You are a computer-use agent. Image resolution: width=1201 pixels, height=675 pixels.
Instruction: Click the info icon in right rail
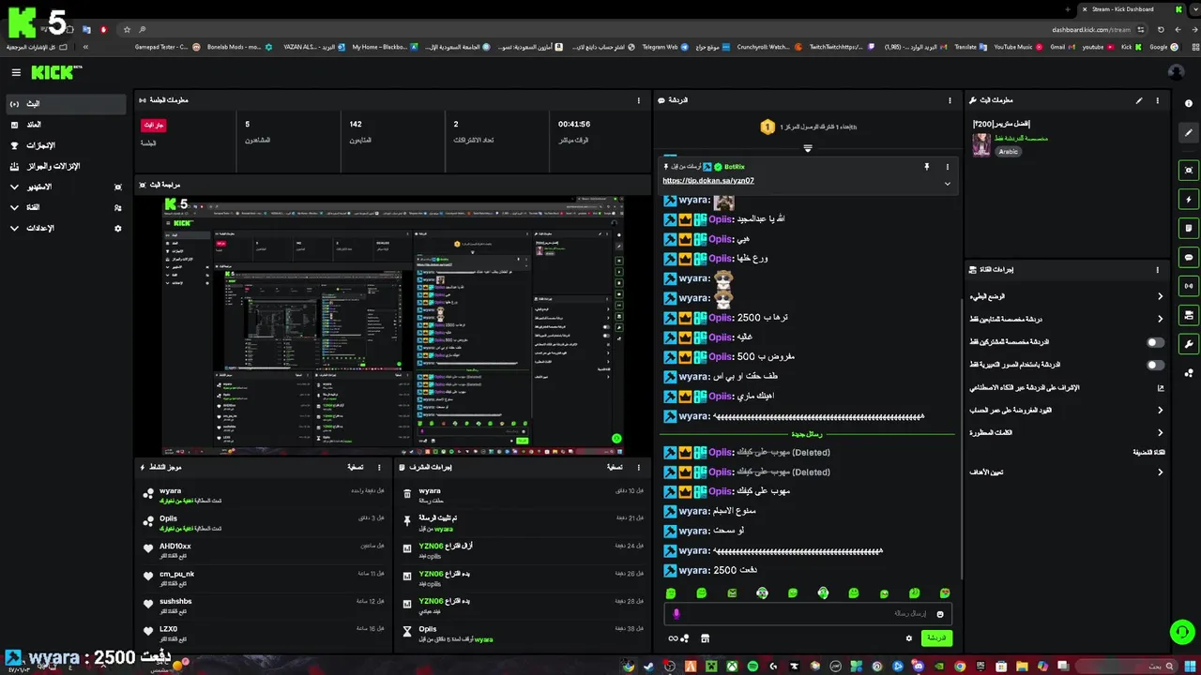click(x=1189, y=104)
